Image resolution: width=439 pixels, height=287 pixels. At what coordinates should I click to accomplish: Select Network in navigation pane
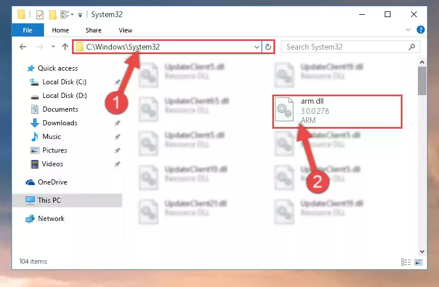coord(45,218)
